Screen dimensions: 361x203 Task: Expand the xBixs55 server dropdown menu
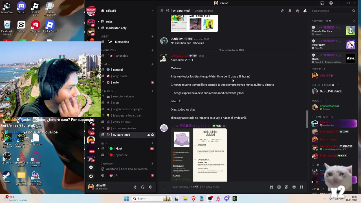point(152,11)
